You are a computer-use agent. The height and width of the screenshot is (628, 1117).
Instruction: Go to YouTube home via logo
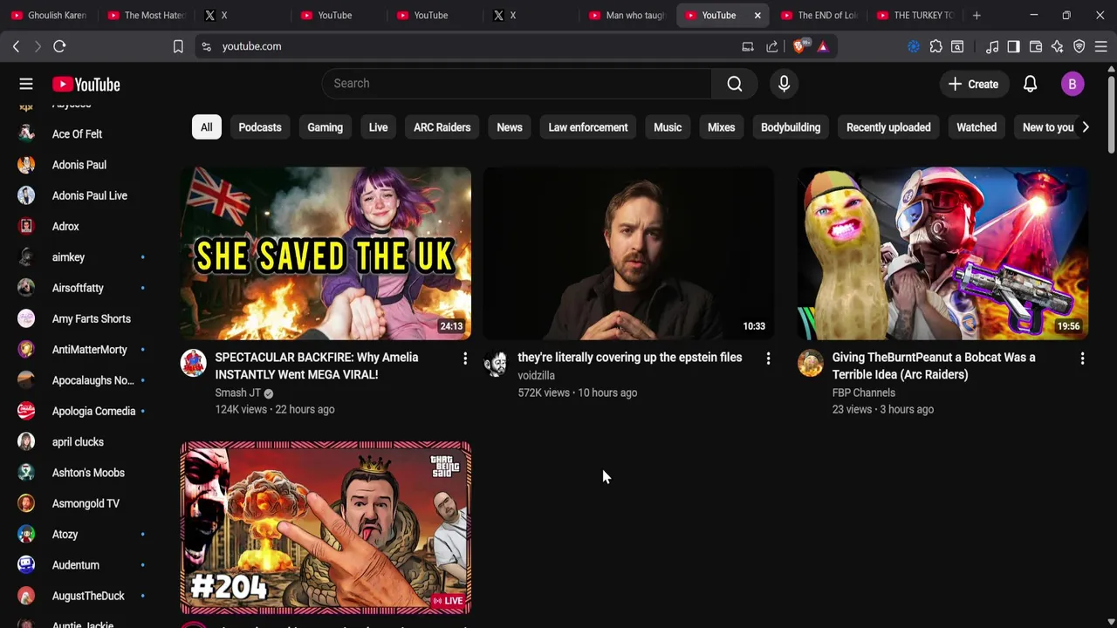click(86, 85)
